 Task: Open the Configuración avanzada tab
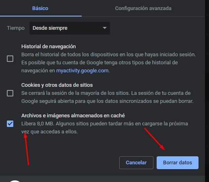143,8
